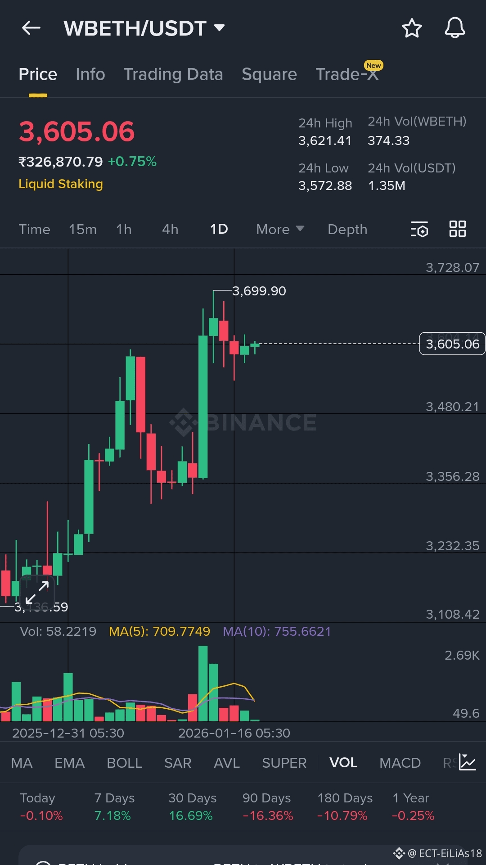
Task: Switch to the Info tab
Action: [90, 74]
